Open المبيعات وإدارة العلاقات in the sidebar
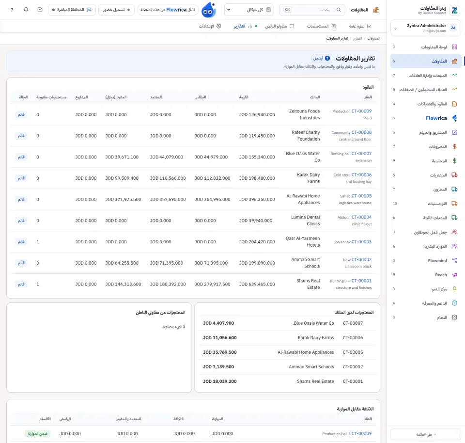This screenshot has height=443, width=465. pos(426,75)
